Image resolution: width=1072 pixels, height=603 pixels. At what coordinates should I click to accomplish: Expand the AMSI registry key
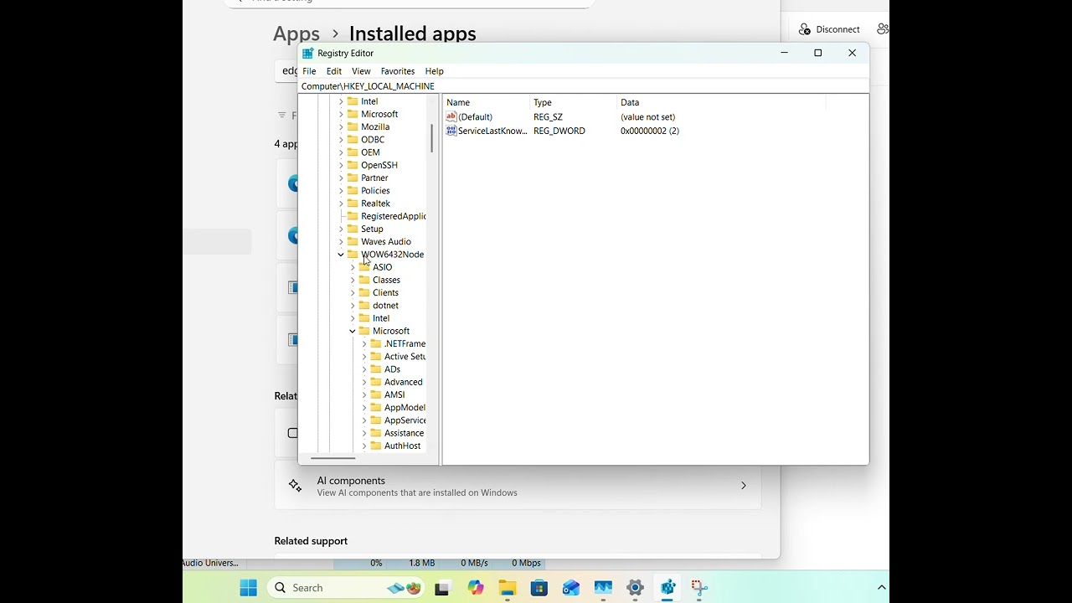point(364,395)
